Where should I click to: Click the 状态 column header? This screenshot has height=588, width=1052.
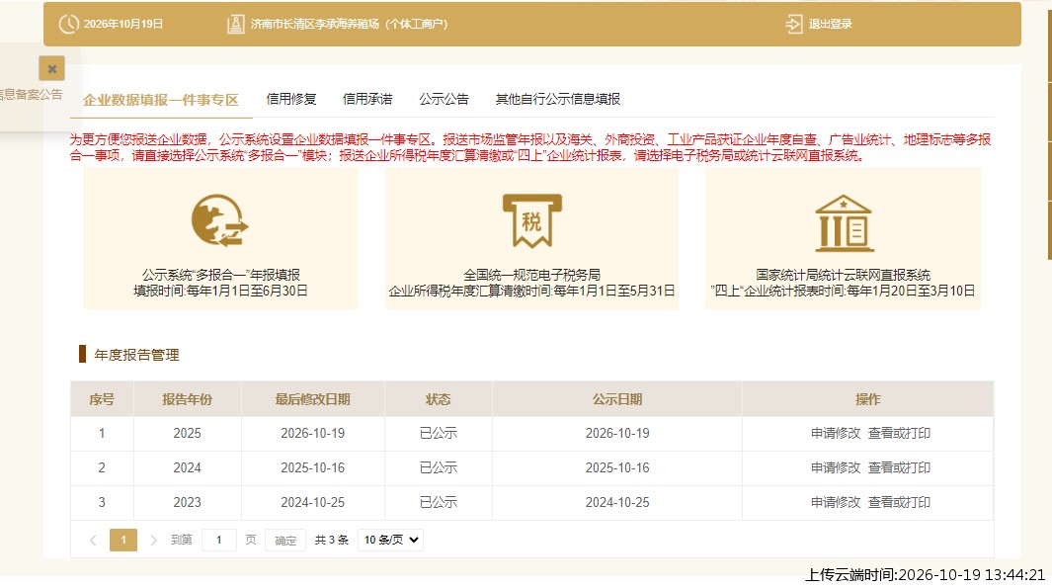point(439,399)
